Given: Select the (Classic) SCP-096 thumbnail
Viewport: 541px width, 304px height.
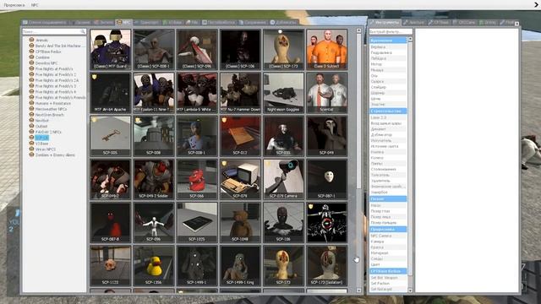Looking at the screenshot, I should coord(197,49).
